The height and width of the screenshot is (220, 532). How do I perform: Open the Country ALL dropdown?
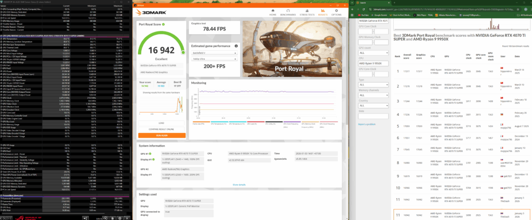tap(374, 105)
